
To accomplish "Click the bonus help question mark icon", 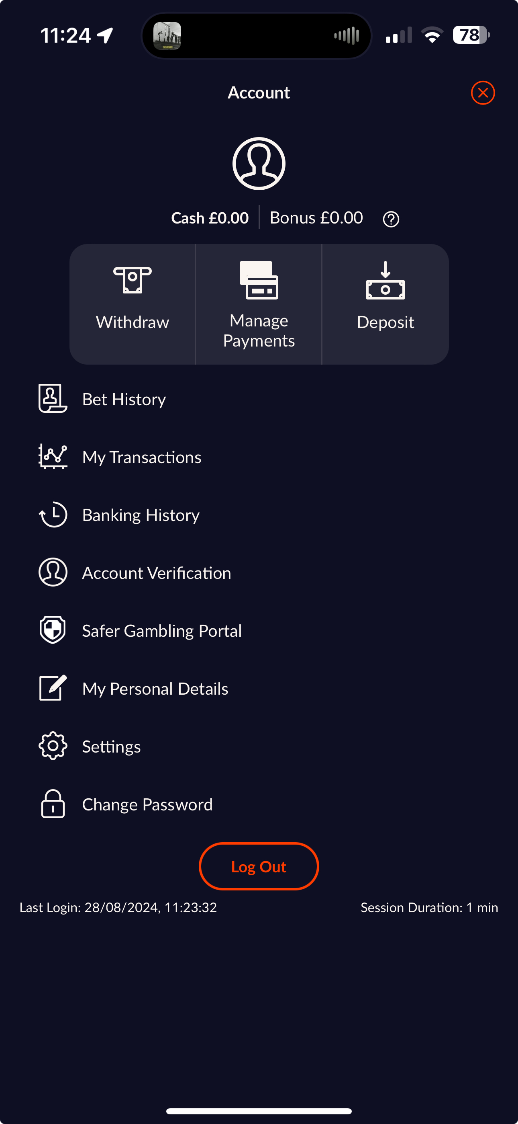I will (391, 219).
